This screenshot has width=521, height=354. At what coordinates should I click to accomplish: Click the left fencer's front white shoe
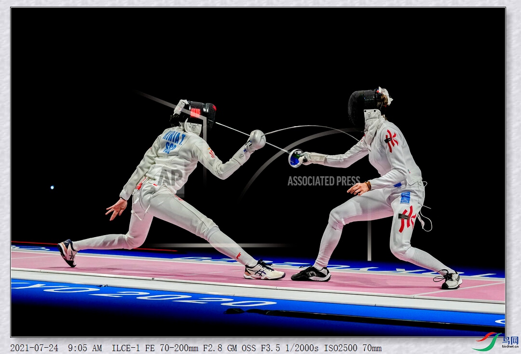click(x=263, y=271)
